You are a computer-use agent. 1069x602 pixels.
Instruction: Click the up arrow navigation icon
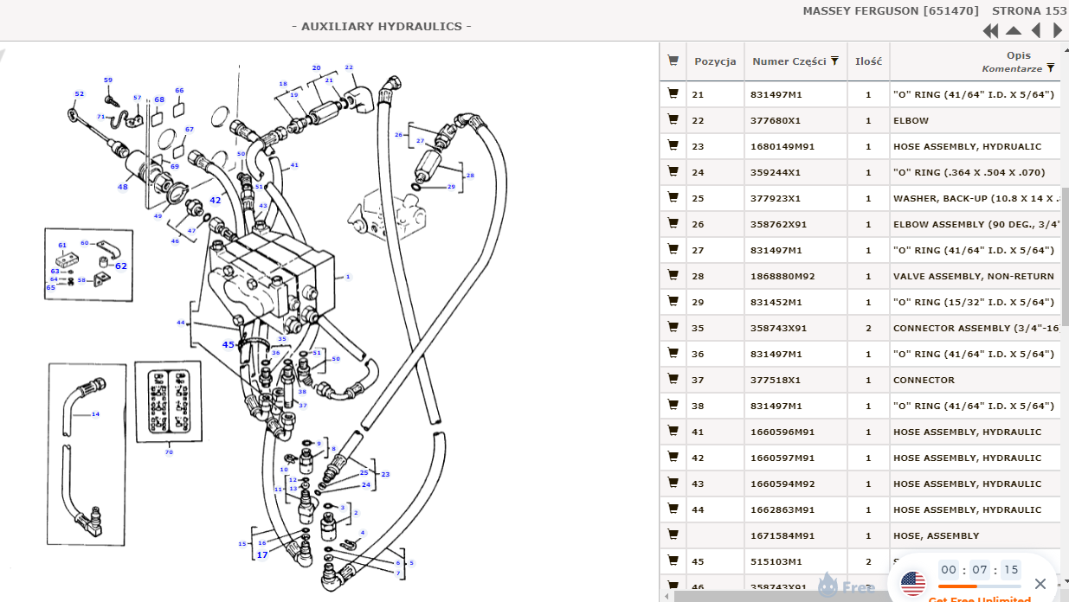(1014, 31)
